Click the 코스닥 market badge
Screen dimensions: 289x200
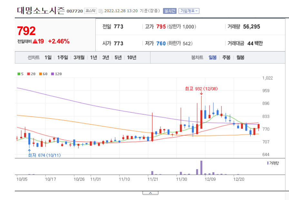pyautogui.click(x=91, y=11)
